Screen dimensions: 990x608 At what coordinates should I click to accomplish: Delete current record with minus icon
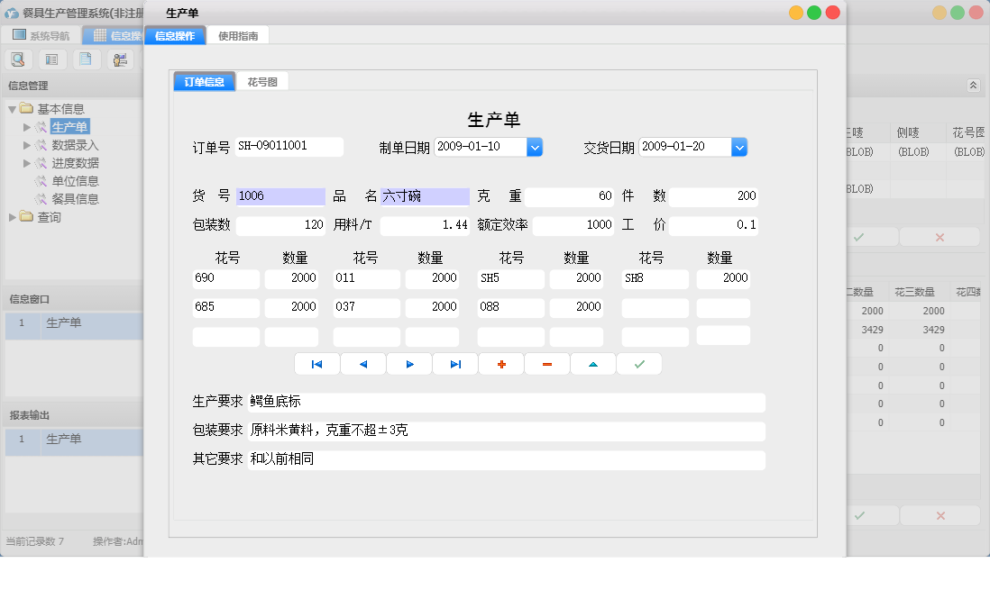pyautogui.click(x=547, y=364)
